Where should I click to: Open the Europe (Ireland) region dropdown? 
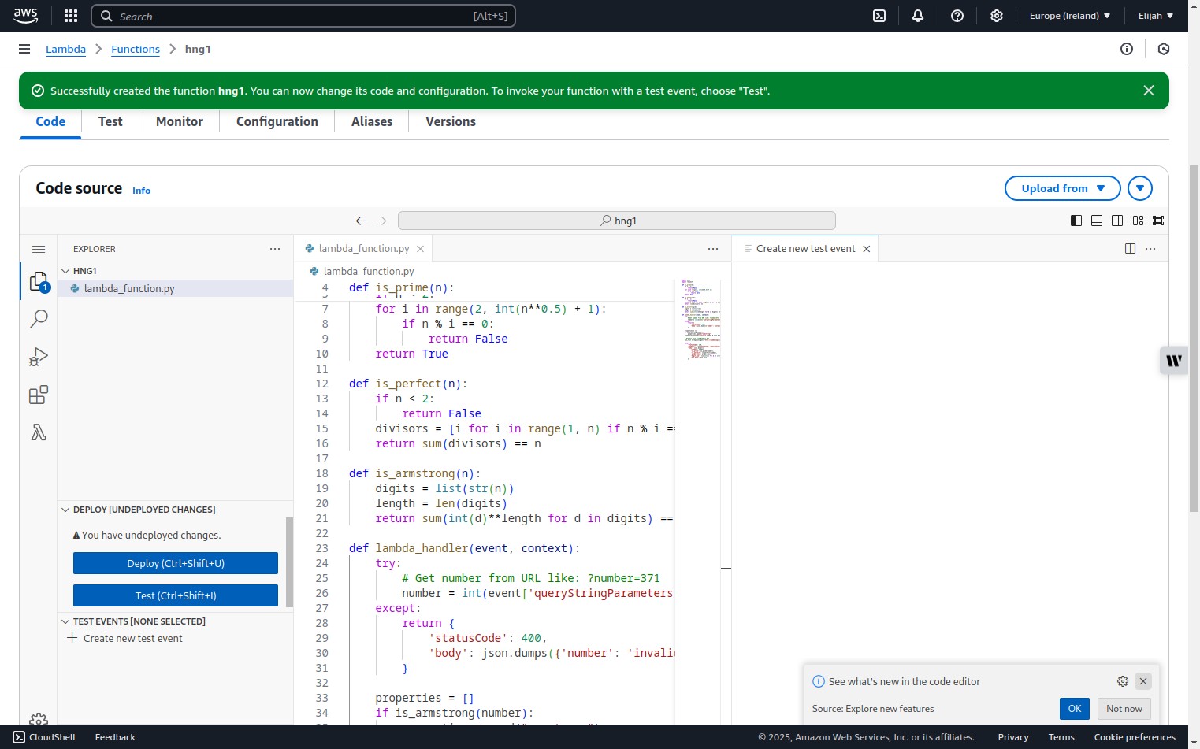pos(1069,15)
